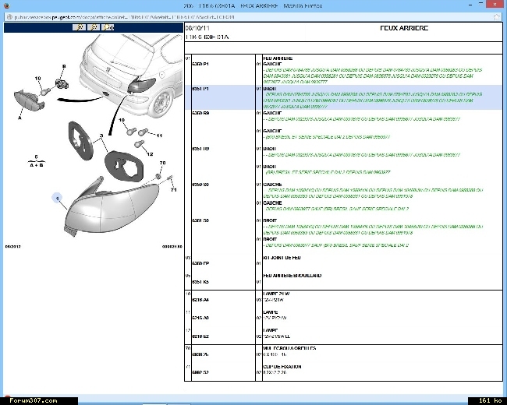The width and height of the screenshot is (507, 405).
Task: Click the 'FEU ARRIERE BROUILLARD' entry
Action: (x=292, y=276)
